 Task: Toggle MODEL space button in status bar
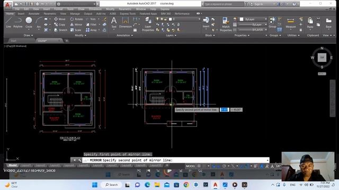click(191, 166)
